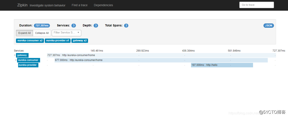The width and height of the screenshot is (288, 117).
Task: Open the 197.000ms http:/hello span bar
Action: 222,65
